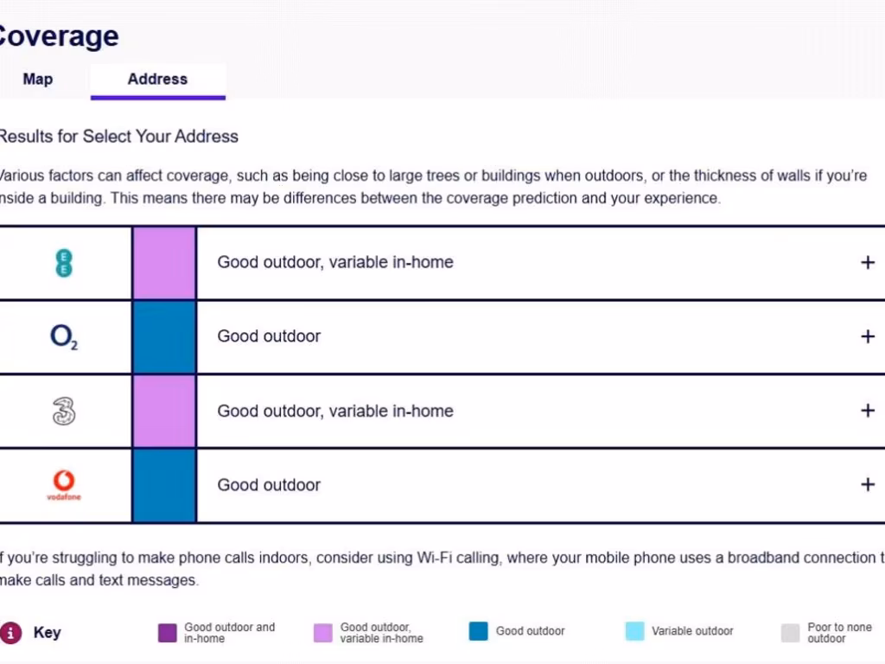This screenshot has height=664, width=885.
Task: Click the EE network logo
Action: tap(63, 263)
